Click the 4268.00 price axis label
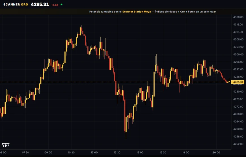The width and height of the screenshot is (246, 157). tap(238, 114)
